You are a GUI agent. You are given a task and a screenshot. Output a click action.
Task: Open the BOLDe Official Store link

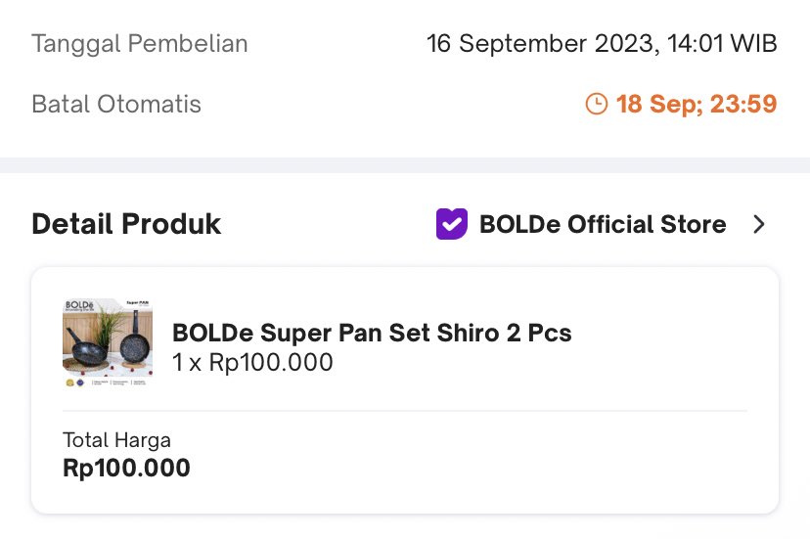coord(603,224)
